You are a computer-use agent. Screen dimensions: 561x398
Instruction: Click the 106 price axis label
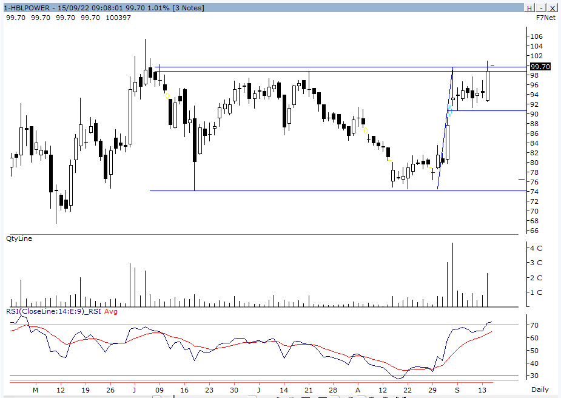536,36
